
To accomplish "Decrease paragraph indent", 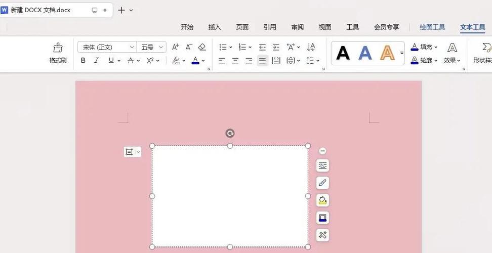I will [262, 48].
